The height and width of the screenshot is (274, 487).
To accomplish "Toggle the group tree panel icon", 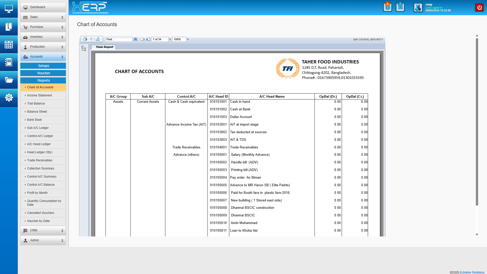I will pyautogui.click(x=84, y=48).
